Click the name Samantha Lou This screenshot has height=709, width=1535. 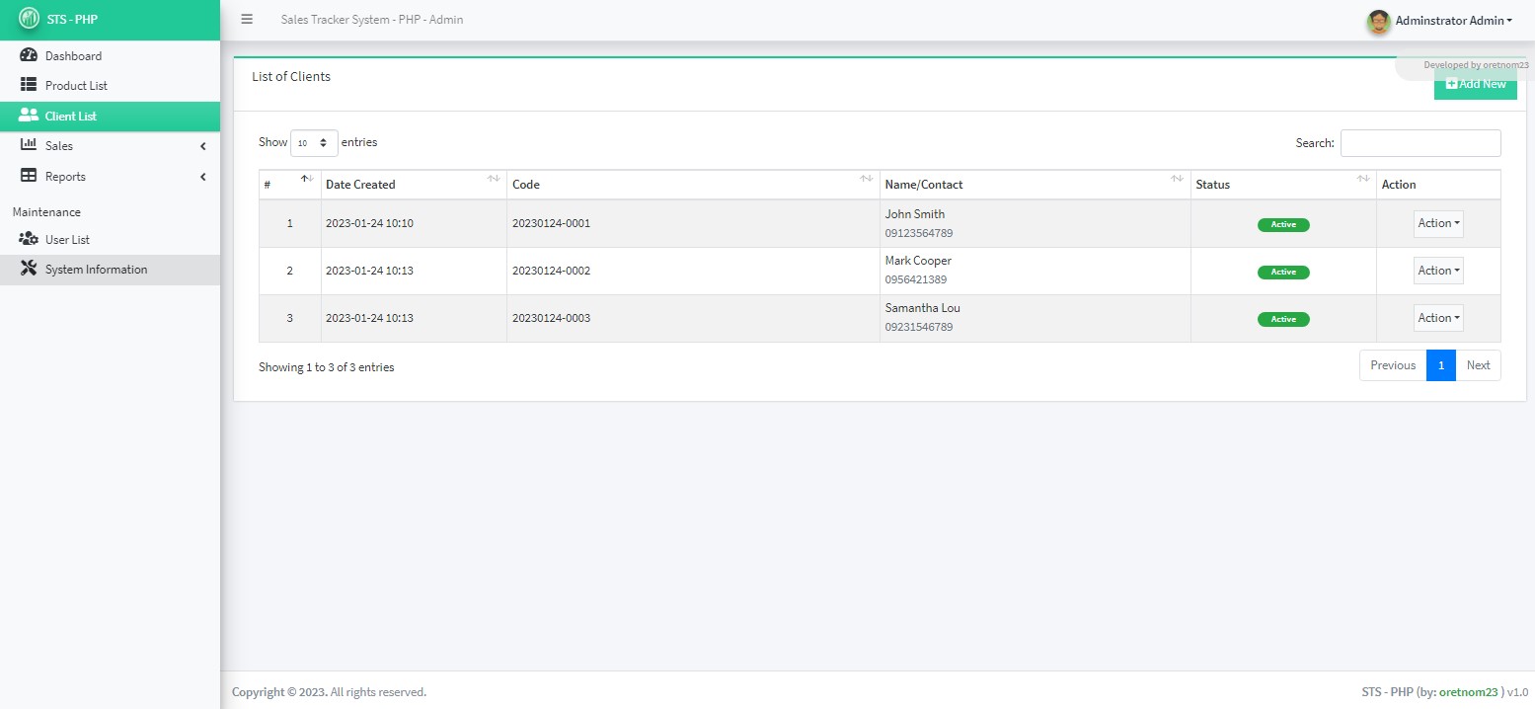[923, 308]
